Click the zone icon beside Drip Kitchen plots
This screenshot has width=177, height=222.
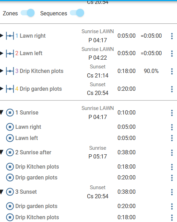[10, 71]
